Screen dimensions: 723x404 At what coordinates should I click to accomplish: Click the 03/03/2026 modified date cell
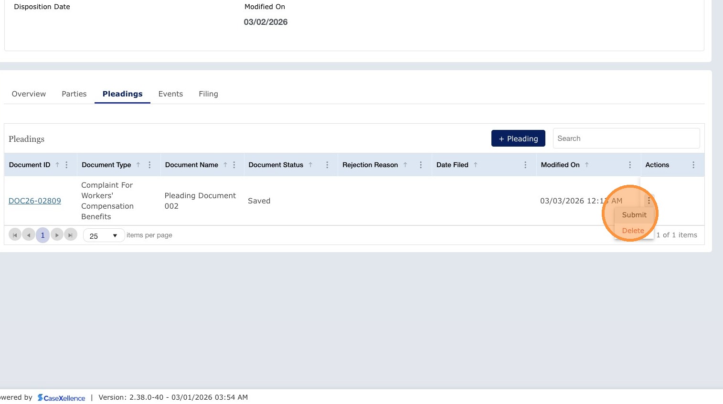(x=581, y=201)
